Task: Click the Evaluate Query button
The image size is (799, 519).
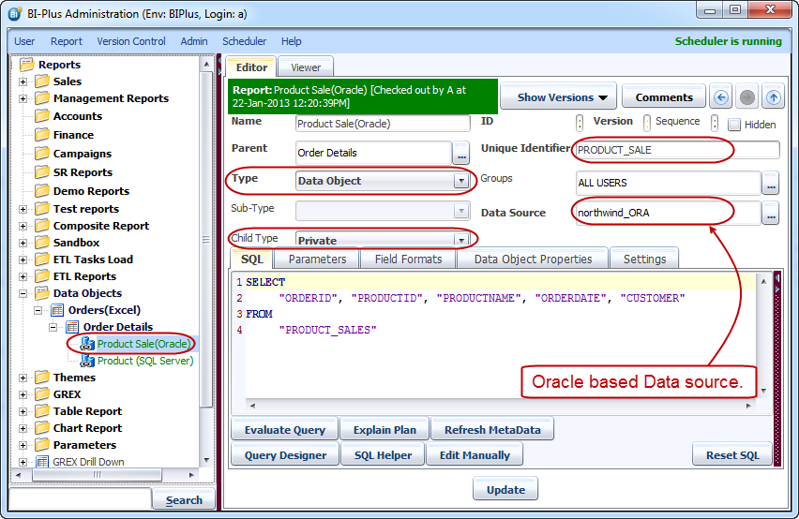Action: (x=285, y=430)
